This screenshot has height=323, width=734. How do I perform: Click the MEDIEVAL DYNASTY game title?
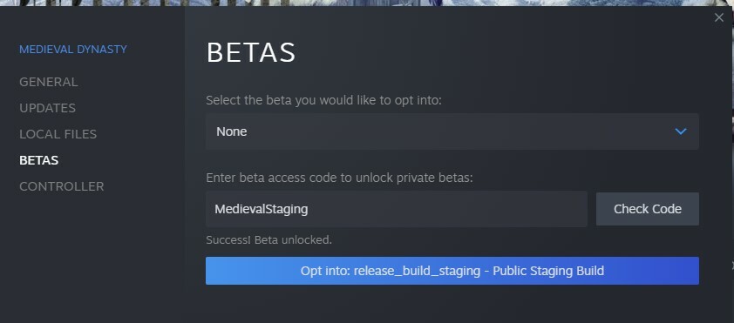[x=73, y=49]
